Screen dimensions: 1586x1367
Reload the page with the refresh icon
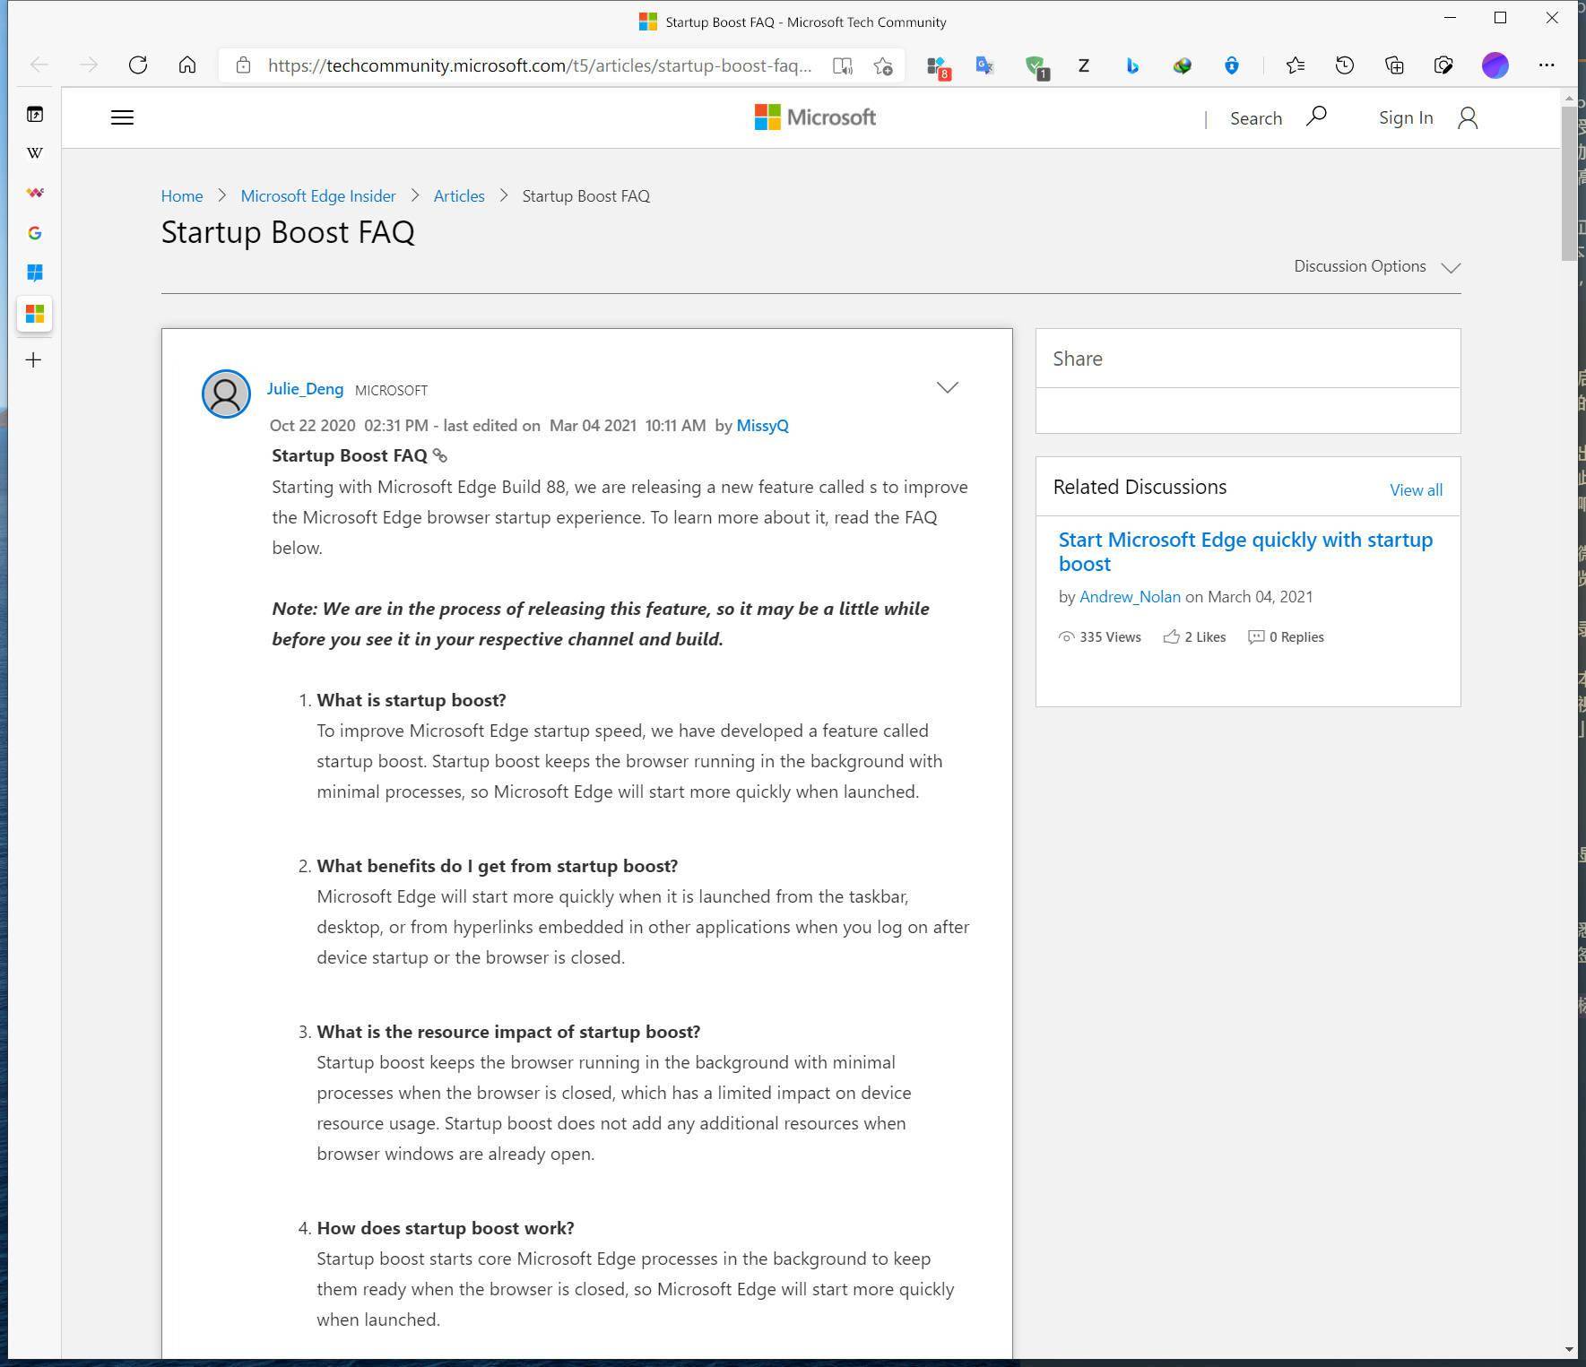tap(137, 65)
